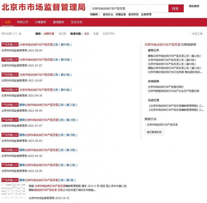Click 清空搜索历史 clear history button
Image resolution: width=207 pixels, height=203 pixels.
tap(154, 132)
